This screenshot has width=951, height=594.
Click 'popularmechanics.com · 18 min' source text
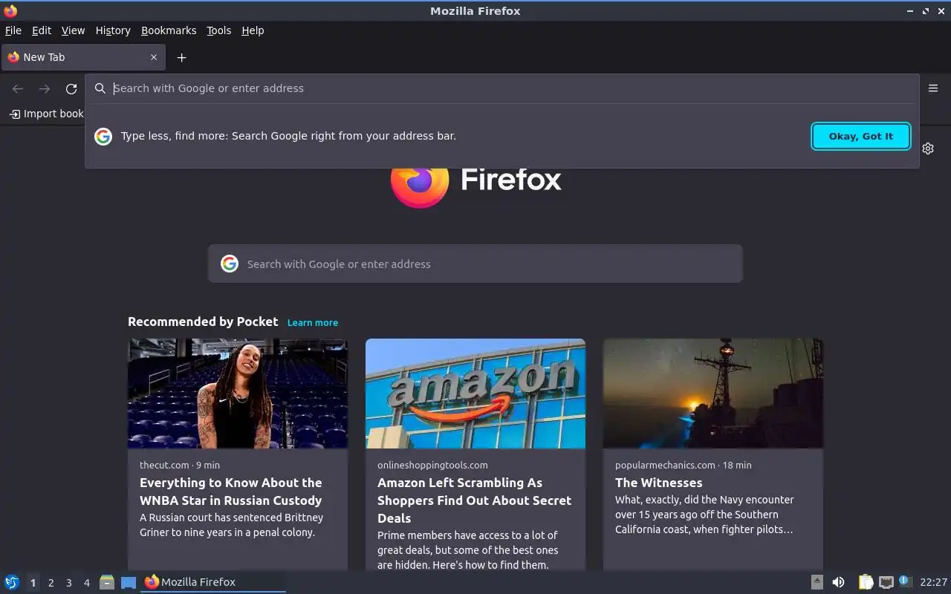[684, 465]
